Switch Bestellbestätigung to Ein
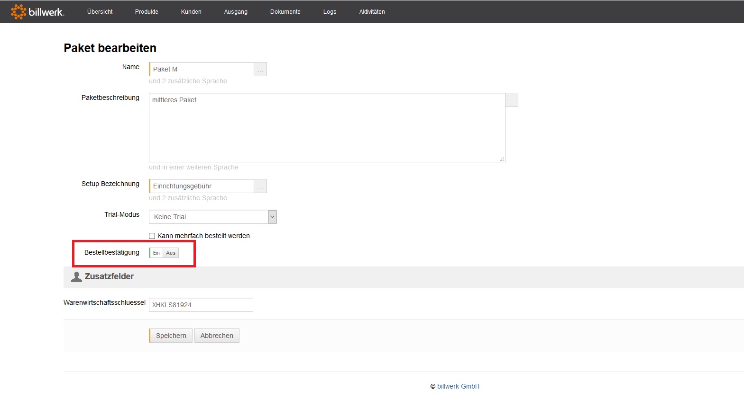 pos(156,253)
